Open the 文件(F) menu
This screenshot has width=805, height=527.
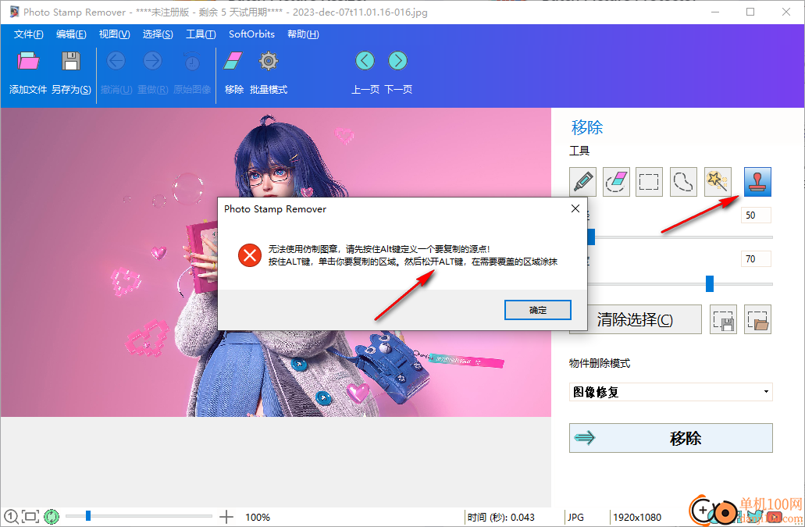pyautogui.click(x=28, y=34)
